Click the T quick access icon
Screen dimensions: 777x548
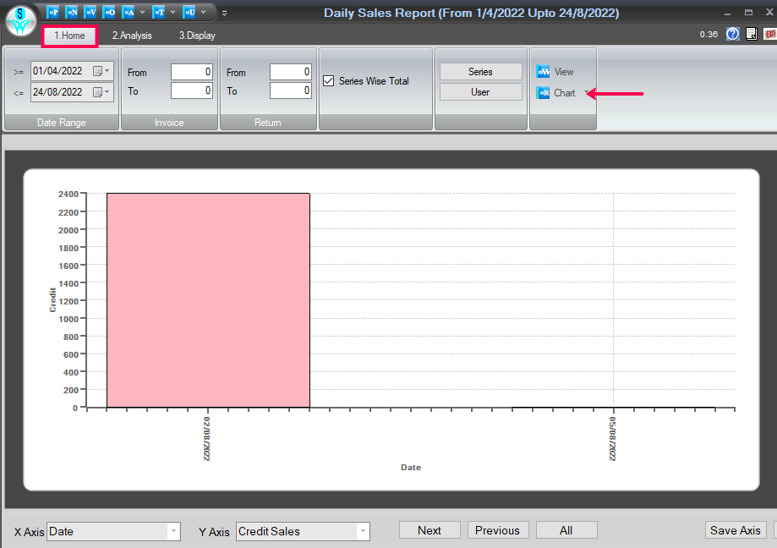[159, 12]
